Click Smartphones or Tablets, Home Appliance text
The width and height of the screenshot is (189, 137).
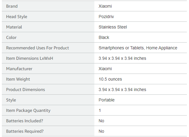pyautogui.click(x=138, y=48)
